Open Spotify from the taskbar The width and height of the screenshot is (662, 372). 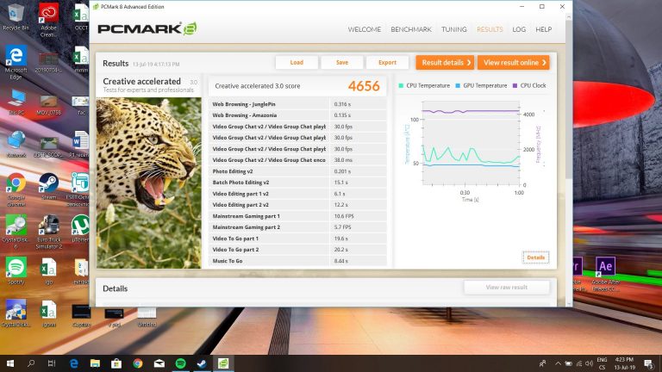point(180,363)
